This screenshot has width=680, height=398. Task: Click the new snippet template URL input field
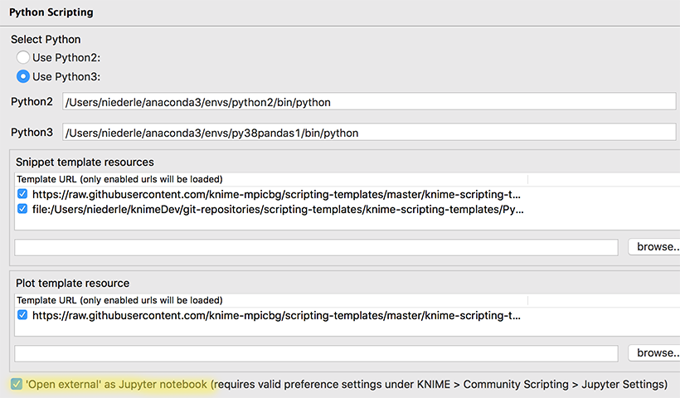click(x=316, y=247)
